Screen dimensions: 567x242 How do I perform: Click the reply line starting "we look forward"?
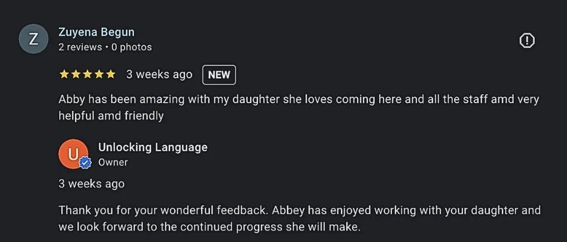[210, 227]
